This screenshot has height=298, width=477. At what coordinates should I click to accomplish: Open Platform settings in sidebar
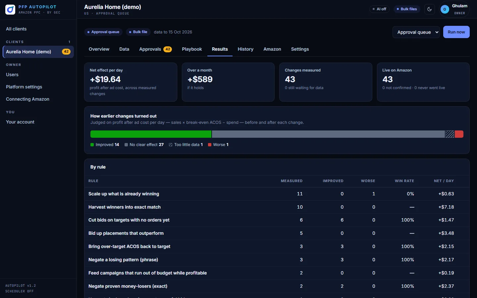pyautogui.click(x=38, y=87)
